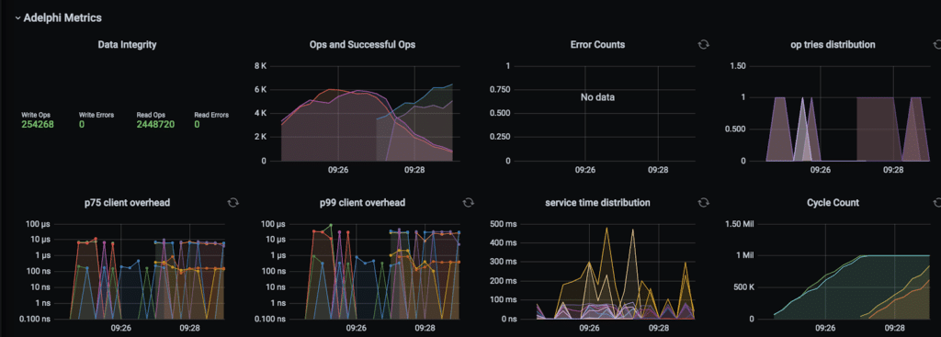Collapse the Adelphi Metrics row chevron
Viewport: 941px width, 337px height.
coord(18,18)
